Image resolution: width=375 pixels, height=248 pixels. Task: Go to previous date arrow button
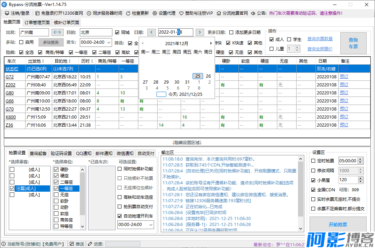tap(151, 33)
